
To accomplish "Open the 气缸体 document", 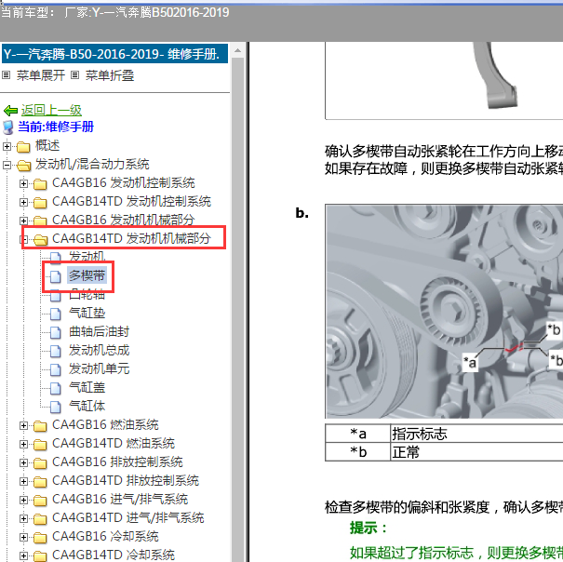I will (x=87, y=407).
